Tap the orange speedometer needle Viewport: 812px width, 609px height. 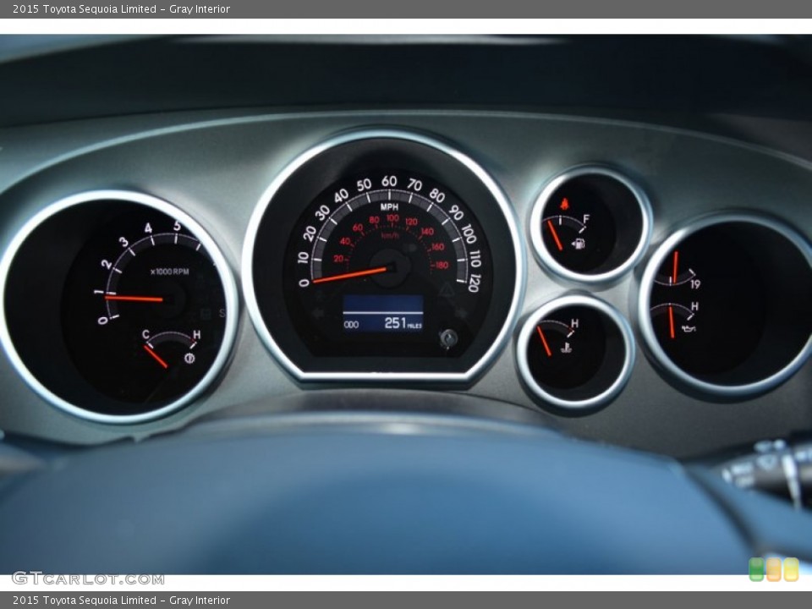[x=350, y=274]
